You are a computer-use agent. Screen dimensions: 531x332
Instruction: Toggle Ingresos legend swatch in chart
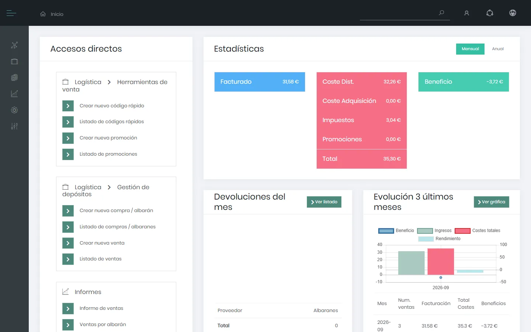point(425,231)
